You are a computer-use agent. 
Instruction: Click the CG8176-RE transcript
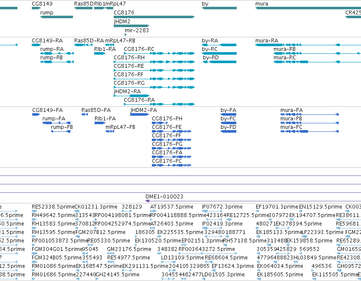[x=154, y=70]
